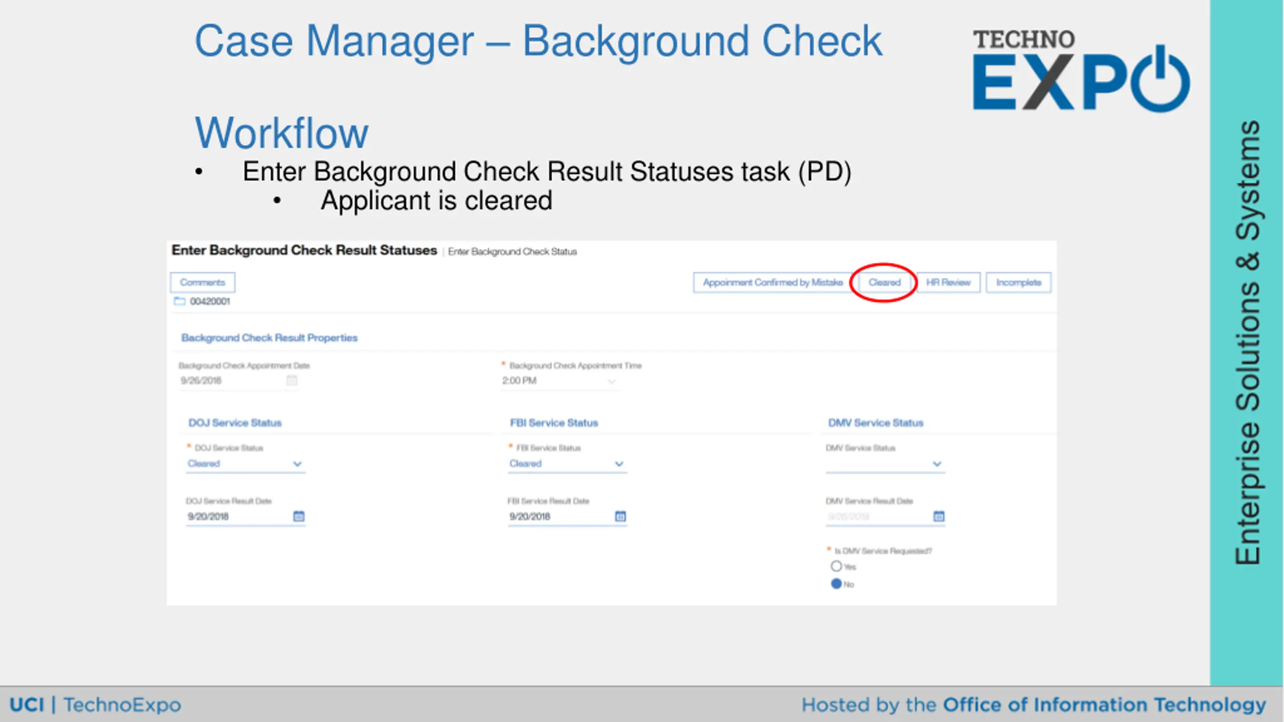Open calendar icon for FBI Service Result Date
Viewport: 1284px width, 722px height.
pos(620,516)
